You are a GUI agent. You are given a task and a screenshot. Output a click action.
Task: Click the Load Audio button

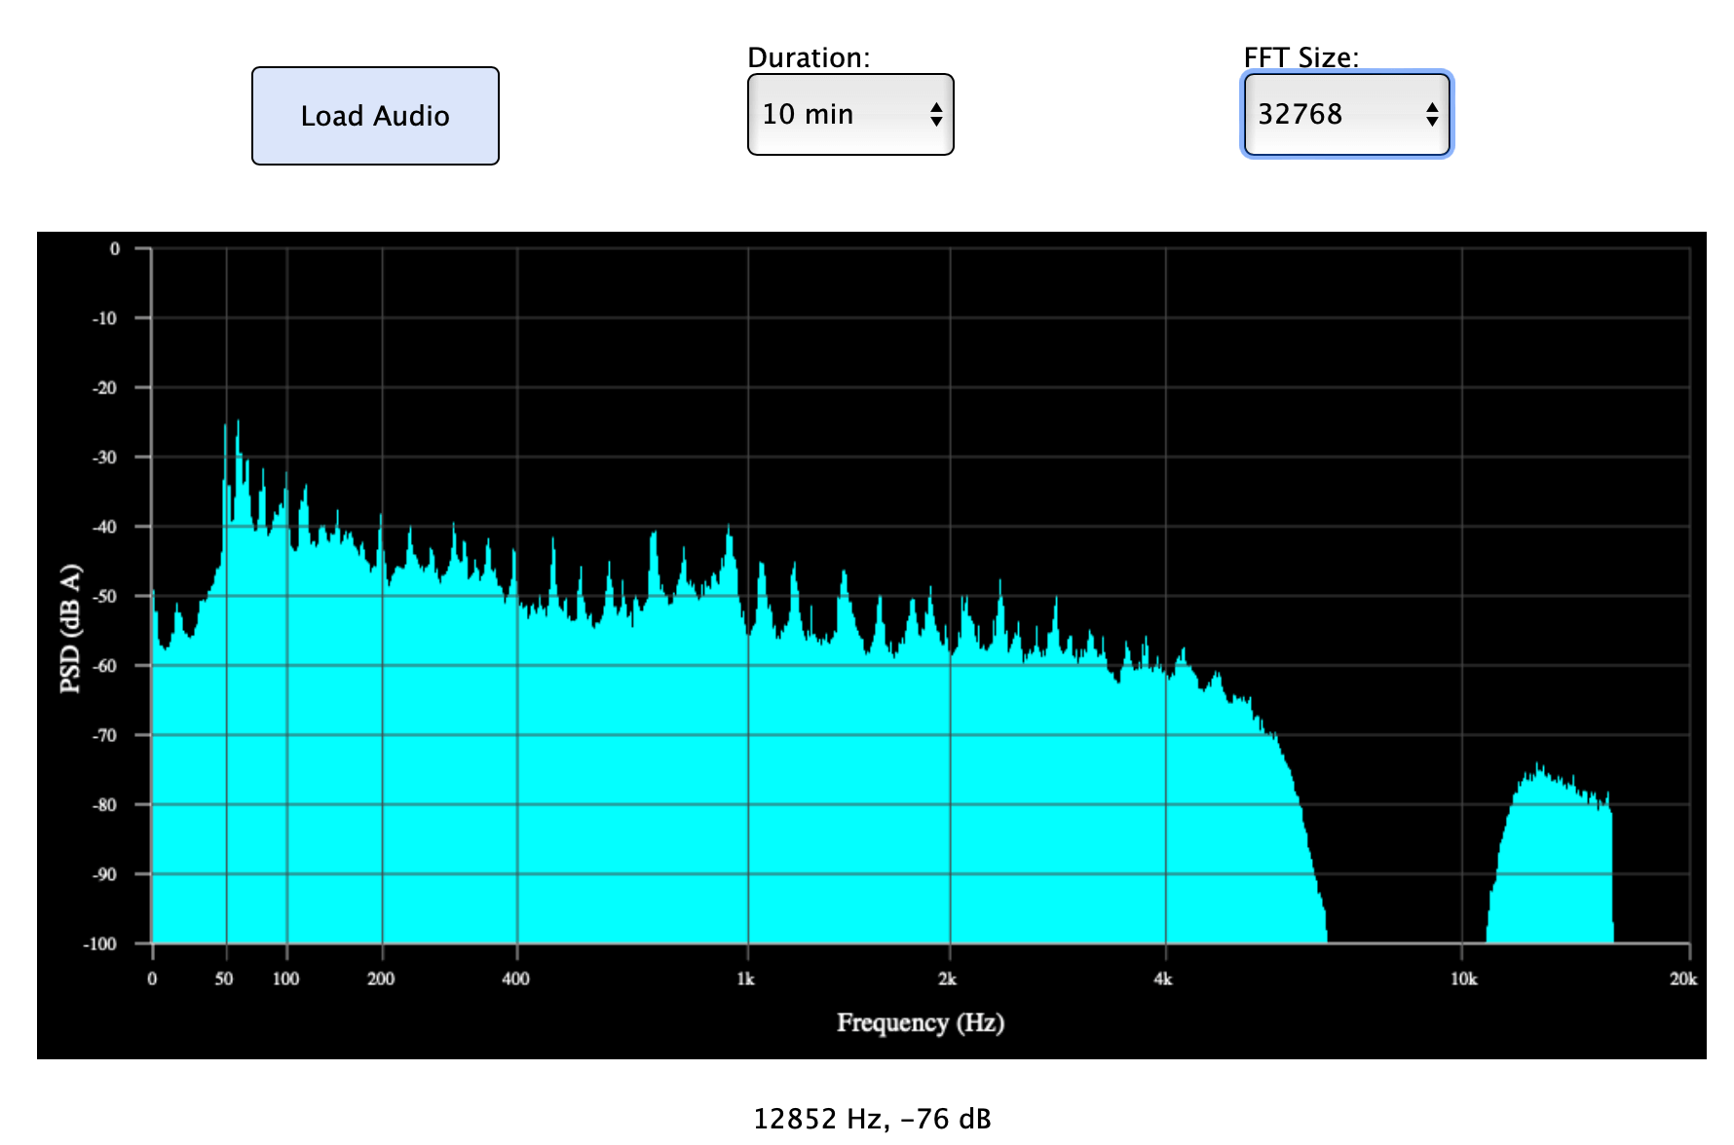click(375, 116)
